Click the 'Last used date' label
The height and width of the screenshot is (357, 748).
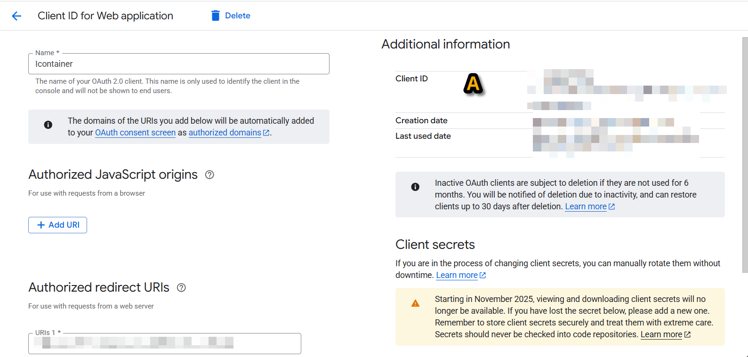click(x=423, y=136)
